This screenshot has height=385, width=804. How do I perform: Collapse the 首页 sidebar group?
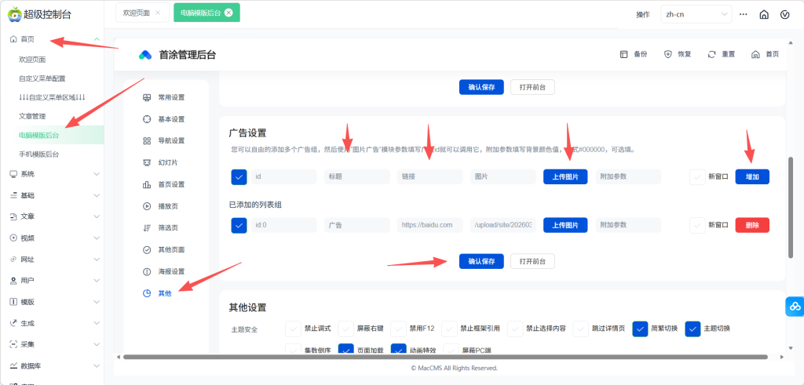pyautogui.click(x=97, y=39)
